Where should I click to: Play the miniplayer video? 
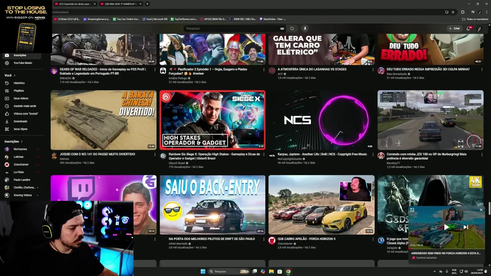(x=447, y=227)
